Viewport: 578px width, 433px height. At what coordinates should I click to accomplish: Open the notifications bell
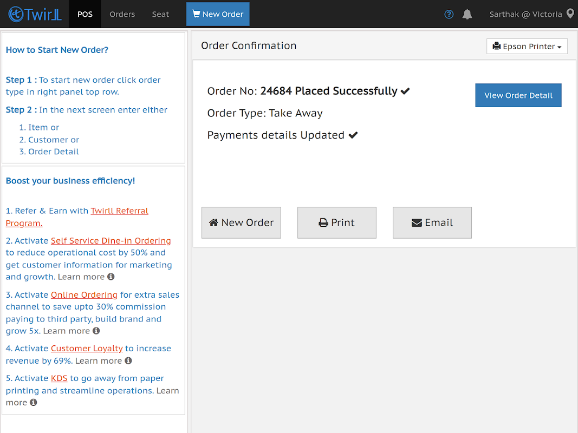click(467, 15)
